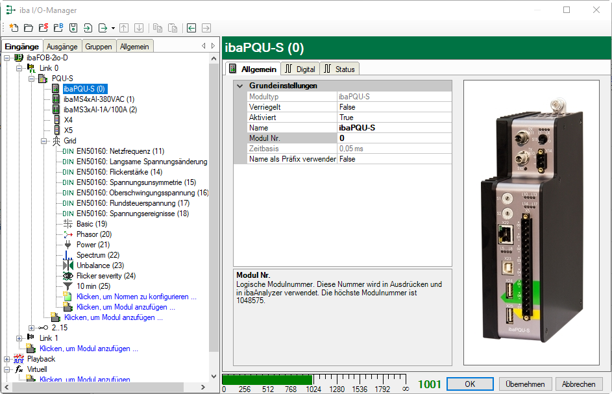Select the Phasor (20) module icon
Image resolution: width=612 pixels, height=394 pixels.
coord(68,234)
